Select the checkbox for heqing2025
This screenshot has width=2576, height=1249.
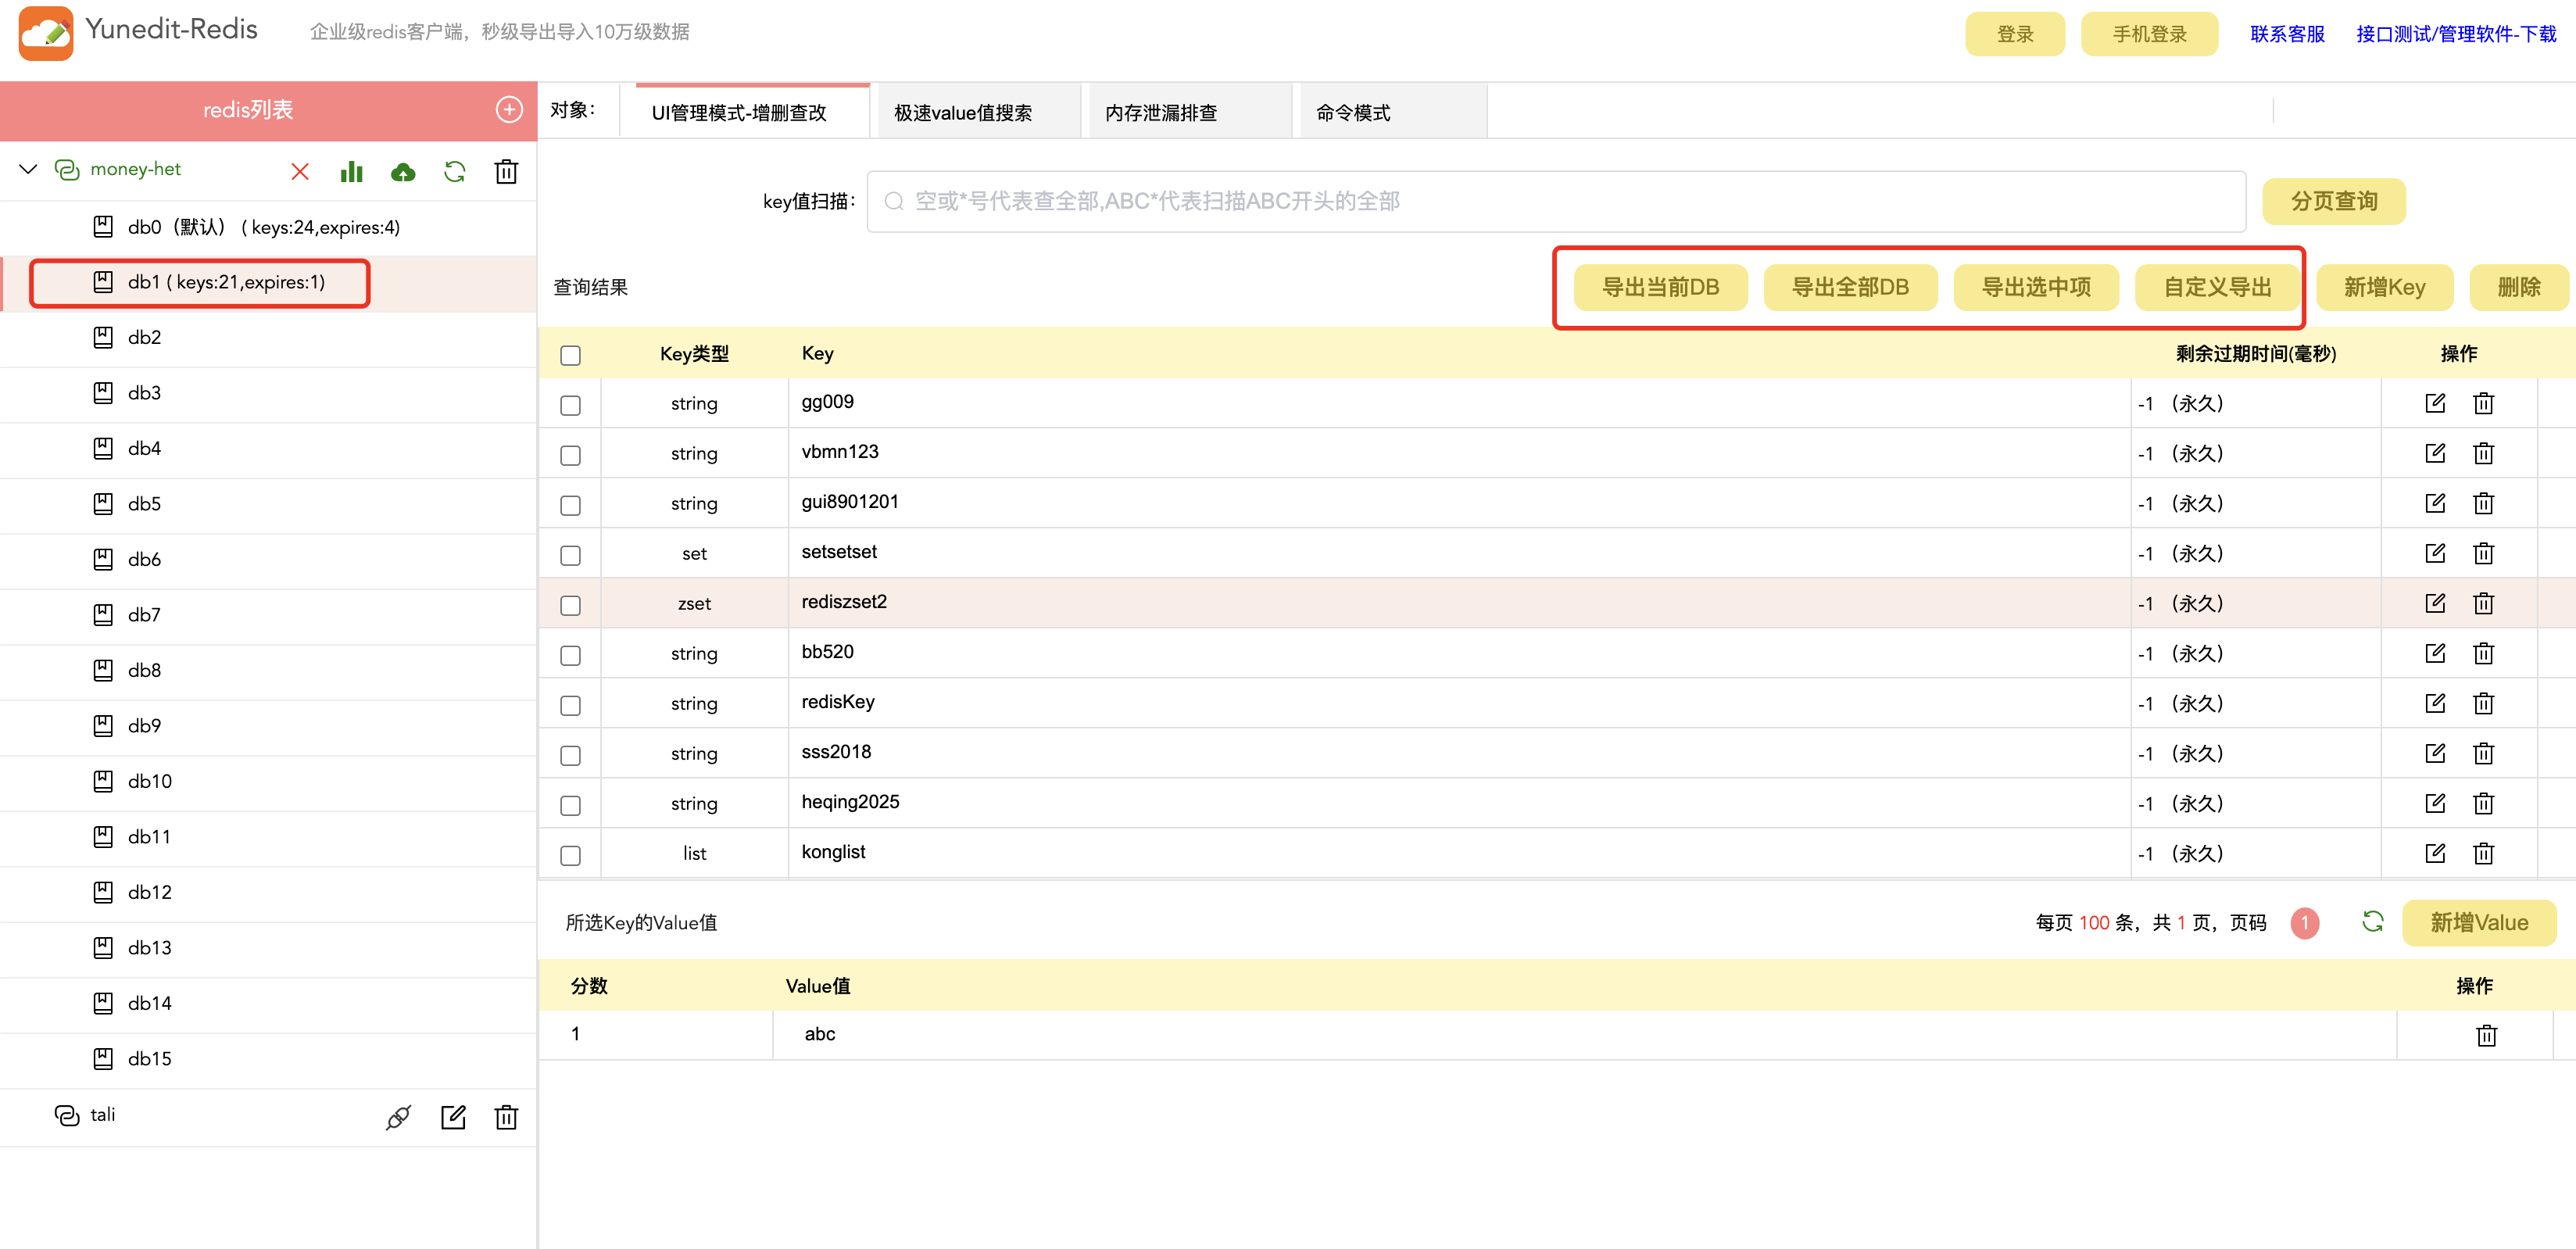tap(570, 805)
